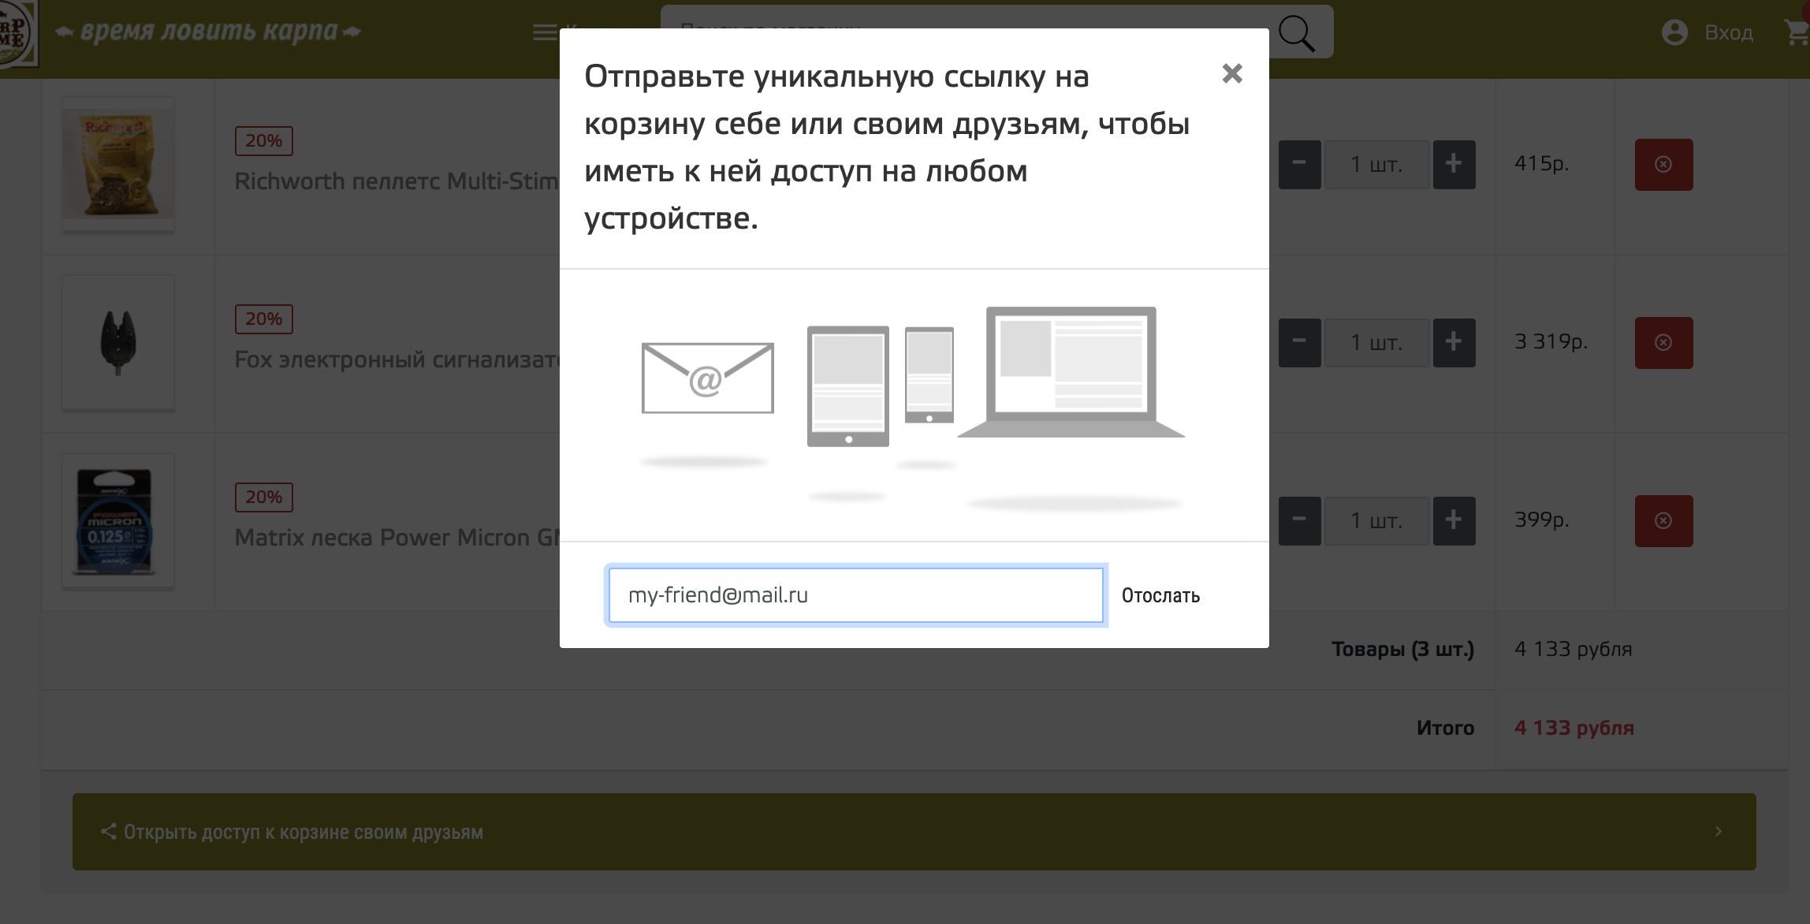Screen dimensions: 1810x924
Task: Increase Fox signalizer quantity
Action: 1454,342
